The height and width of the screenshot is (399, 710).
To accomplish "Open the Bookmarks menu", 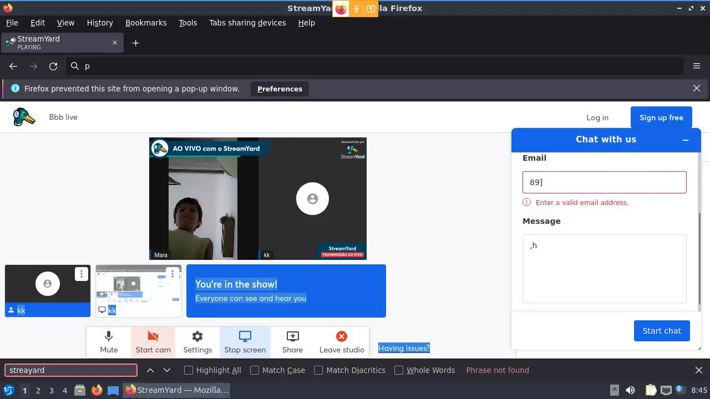I will point(146,23).
